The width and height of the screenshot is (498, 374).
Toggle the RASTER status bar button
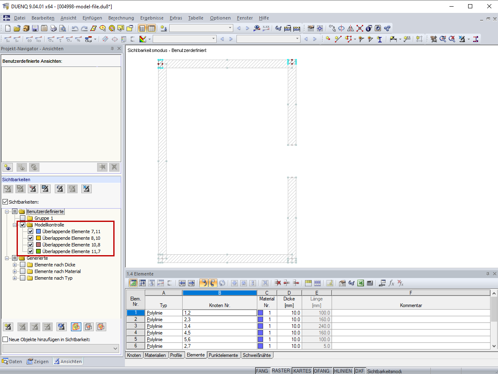click(x=281, y=371)
